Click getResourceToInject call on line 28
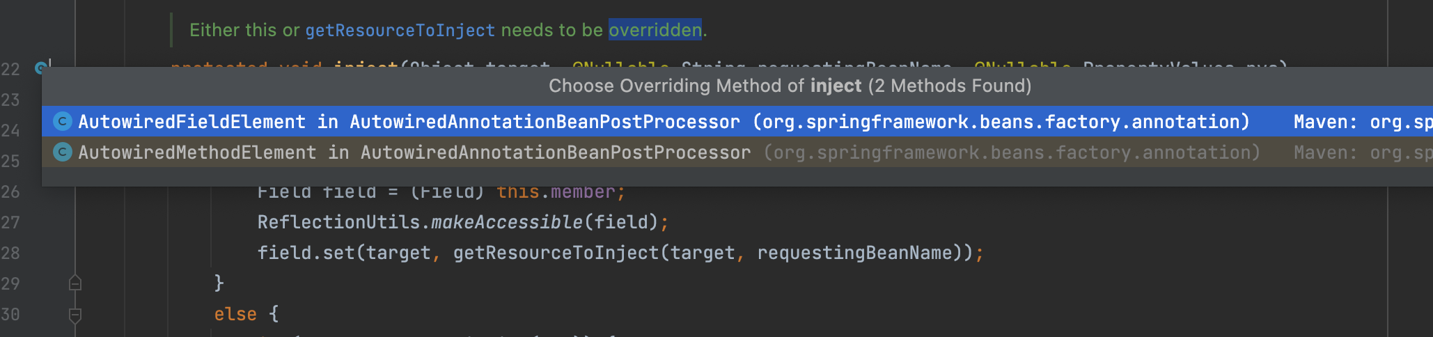Image resolution: width=1433 pixels, height=337 pixels. pos(556,253)
